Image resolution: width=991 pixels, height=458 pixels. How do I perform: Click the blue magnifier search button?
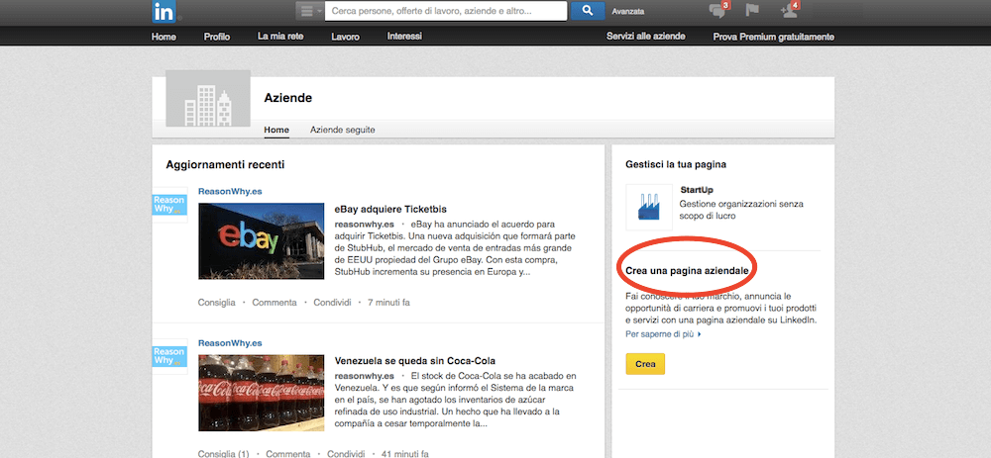pos(588,11)
